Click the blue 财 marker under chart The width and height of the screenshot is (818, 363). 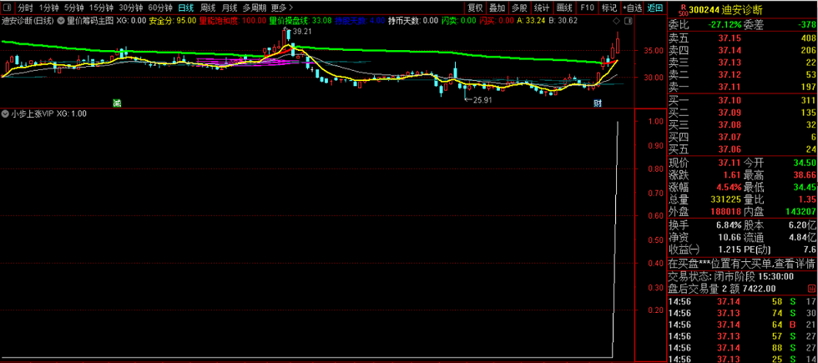pos(598,103)
